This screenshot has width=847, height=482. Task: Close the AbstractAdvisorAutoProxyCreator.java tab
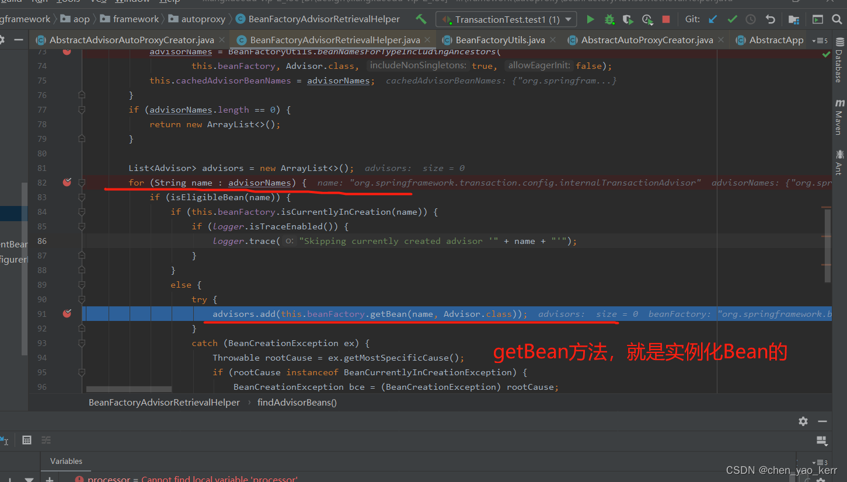[x=221, y=40]
